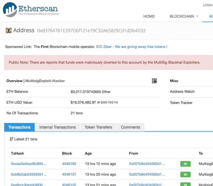Click age '13 hrs 12 mins ago'
The height and width of the screenshot is (186, 213).
[x=100, y=164]
